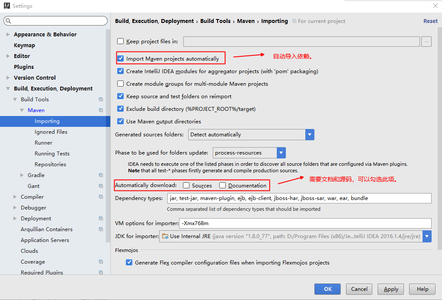Click the IntelliJ IDEA logo in title bar

[7, 6]
